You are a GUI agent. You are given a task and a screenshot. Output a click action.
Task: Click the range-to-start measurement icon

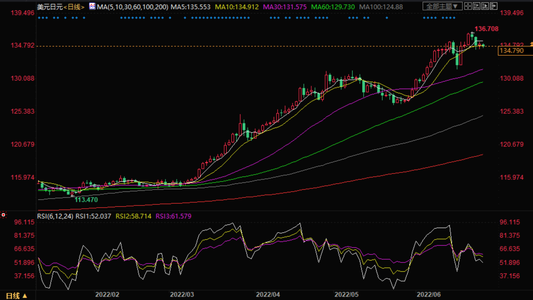tap(476, 6)
